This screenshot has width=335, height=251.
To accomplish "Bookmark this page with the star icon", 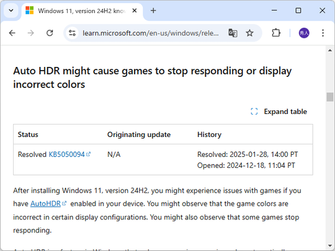I will (x=249, y=33).
